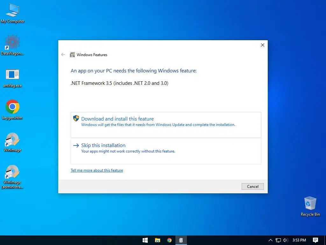This screenshot has width=326, height=245.
Task: Show hidden tray icons chevron
Action: [x=271, y=240]
